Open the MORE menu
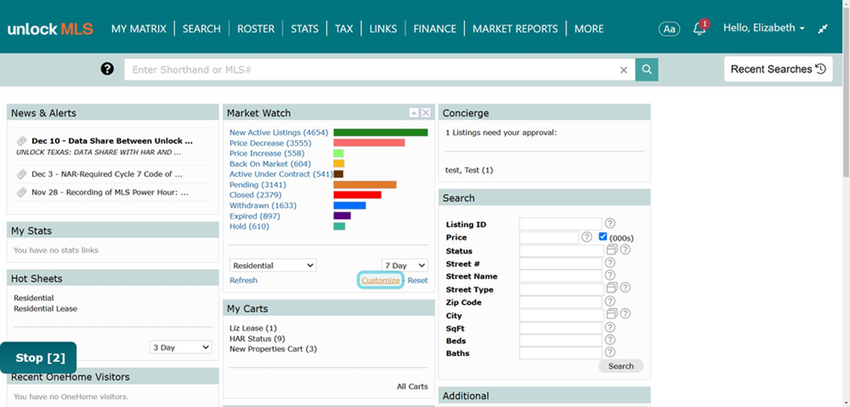The height and width of the screenshot is (407, 850). pos(589,29)
